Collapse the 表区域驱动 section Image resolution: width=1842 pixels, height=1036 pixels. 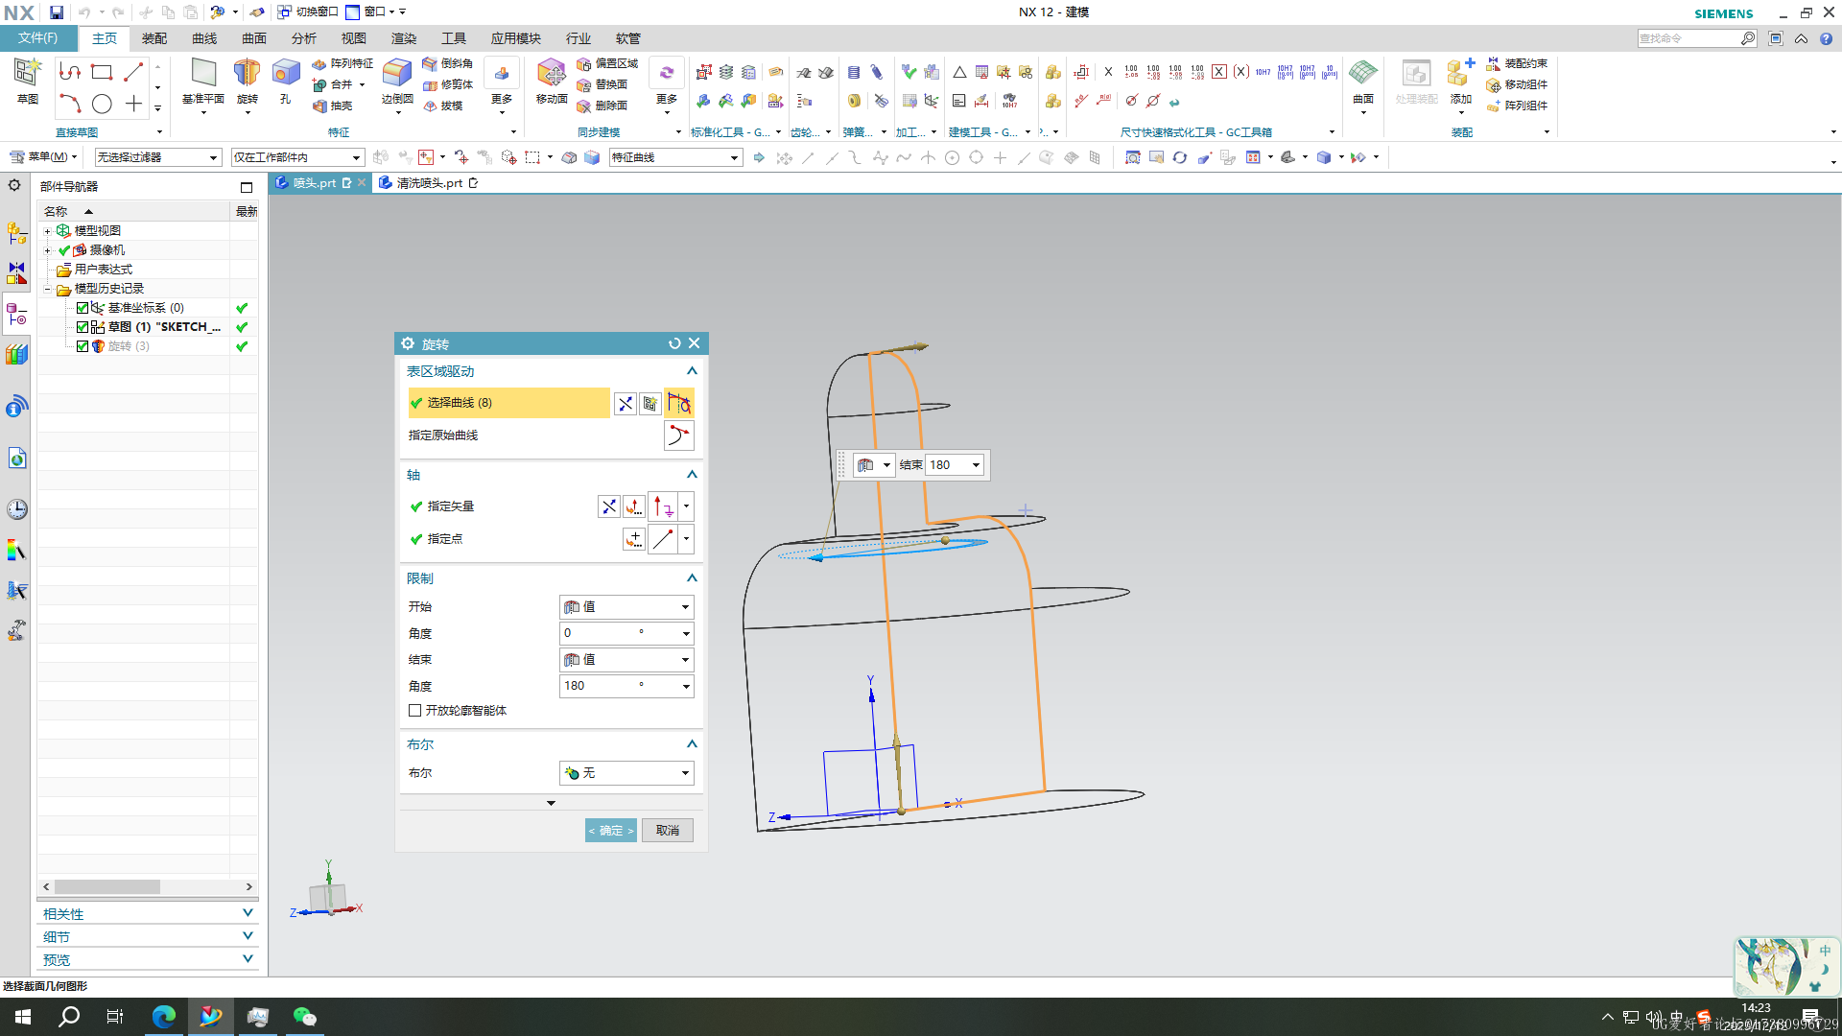[x=692, y=371]
